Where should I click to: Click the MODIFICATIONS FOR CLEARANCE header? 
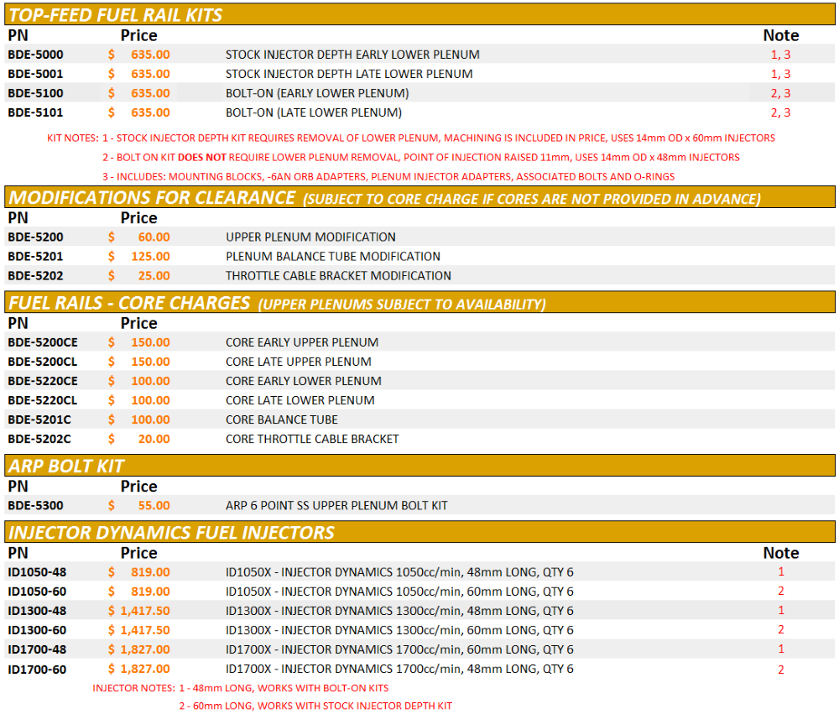click(x=419, y=197)
